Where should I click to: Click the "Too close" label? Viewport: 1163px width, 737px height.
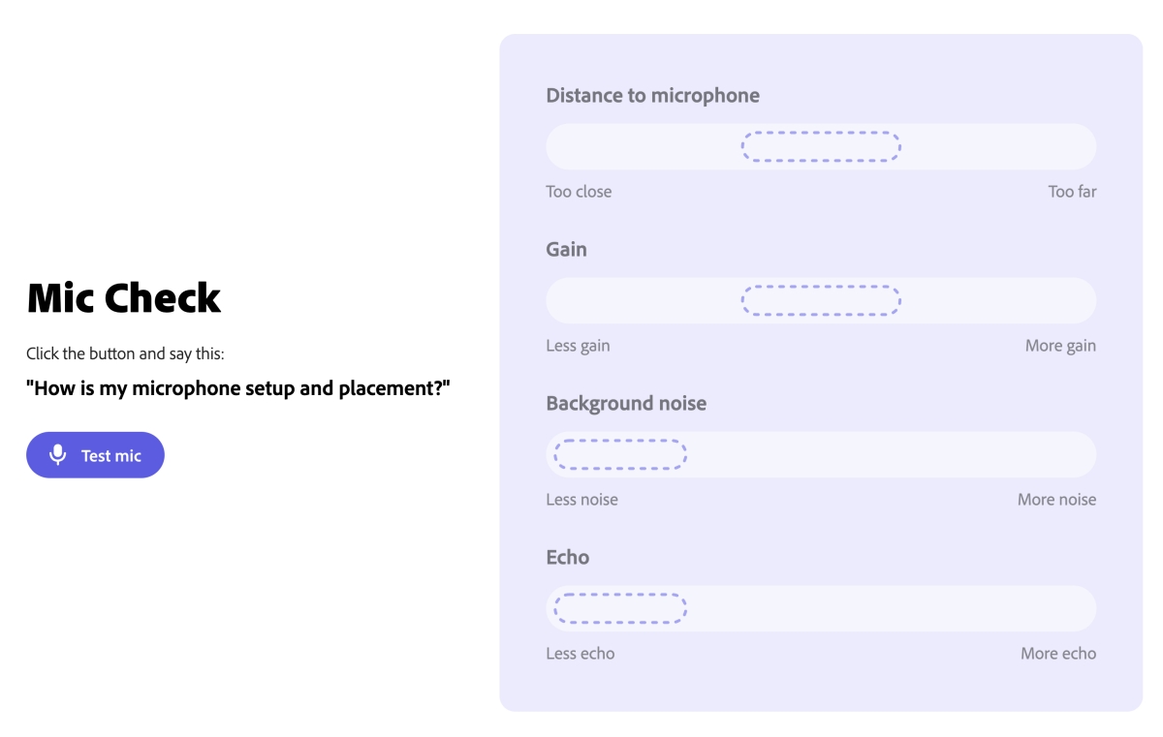pyautogui.click(x=579, y=192)
